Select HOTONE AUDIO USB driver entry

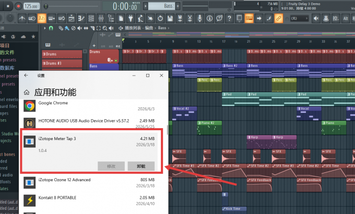89,123
